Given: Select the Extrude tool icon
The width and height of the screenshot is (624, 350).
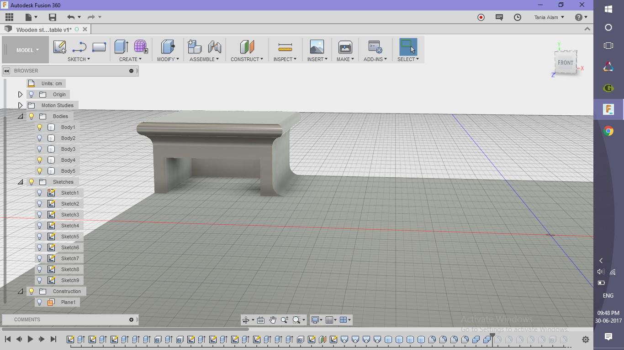Looking at the screenshot, I should (x=121, y=47).
